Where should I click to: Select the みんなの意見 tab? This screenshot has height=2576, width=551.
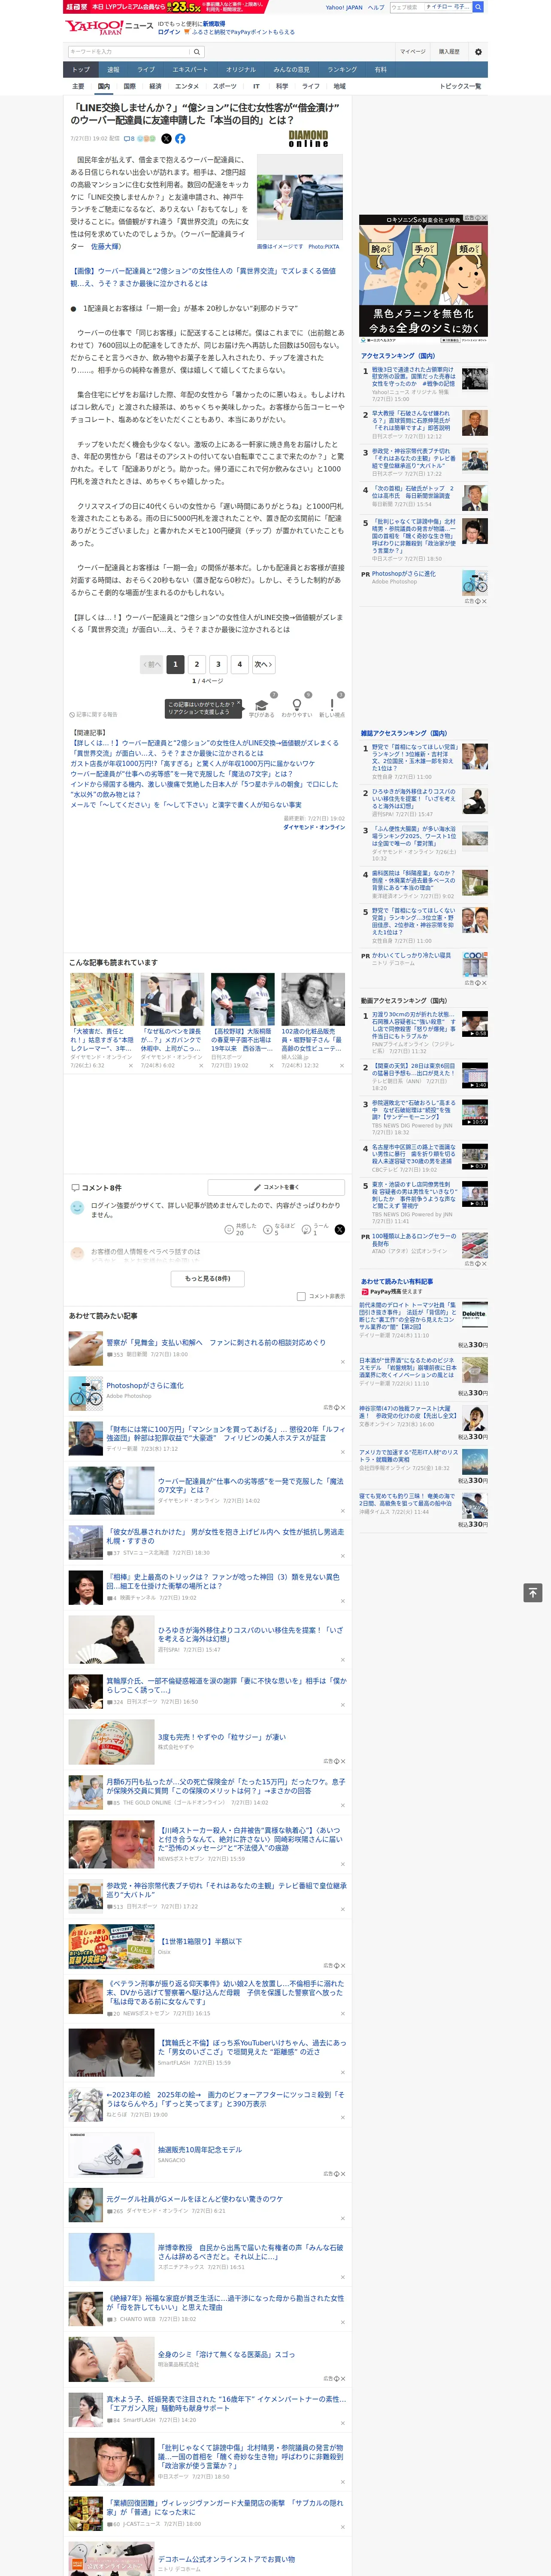point(291,70)
